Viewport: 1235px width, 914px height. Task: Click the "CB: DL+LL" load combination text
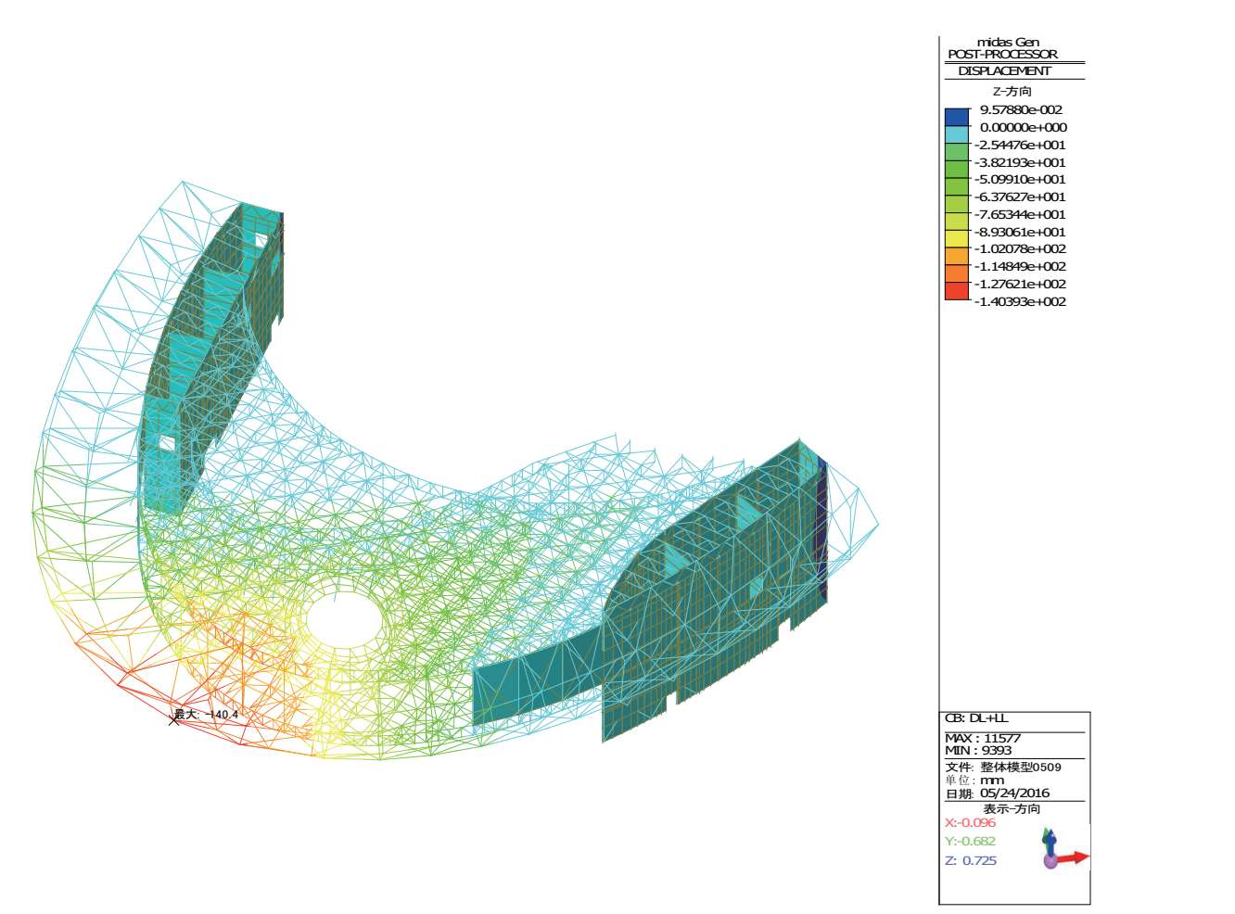976,718
